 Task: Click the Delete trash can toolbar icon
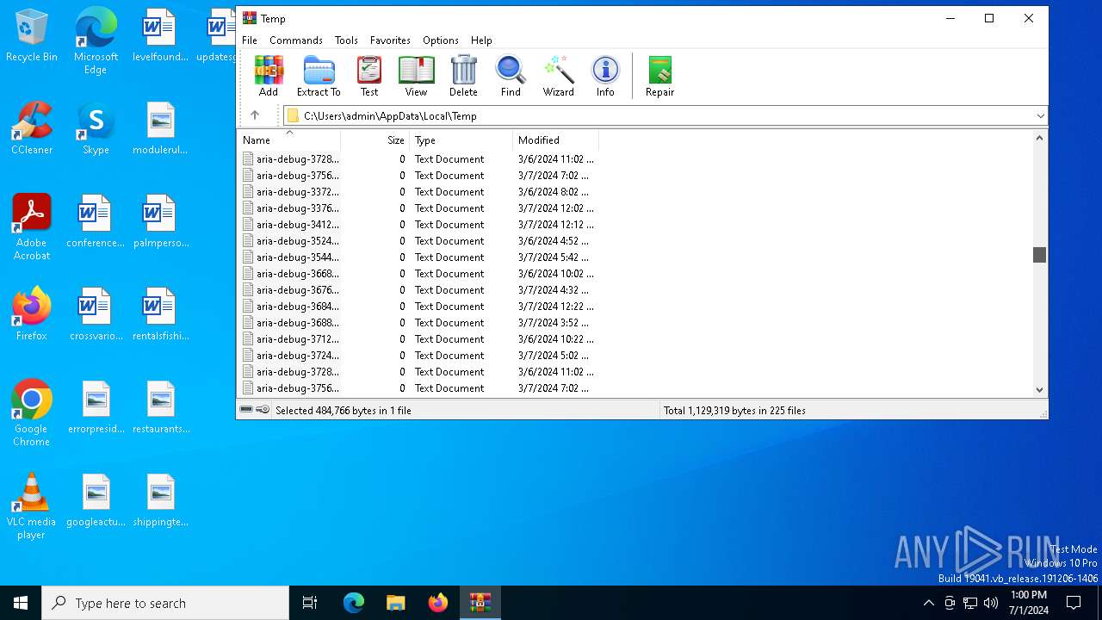(463, 76)
